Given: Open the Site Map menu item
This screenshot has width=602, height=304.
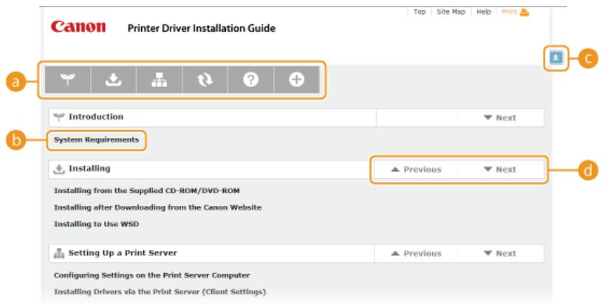Looking at the screenshot, I should click(x=451, y=12).
